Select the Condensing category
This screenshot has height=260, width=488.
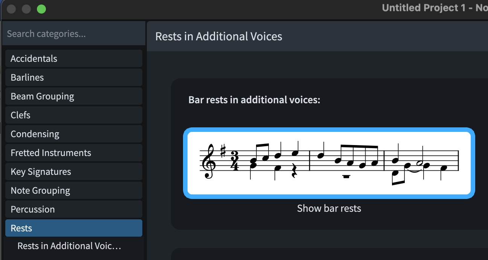coord(74,134)
